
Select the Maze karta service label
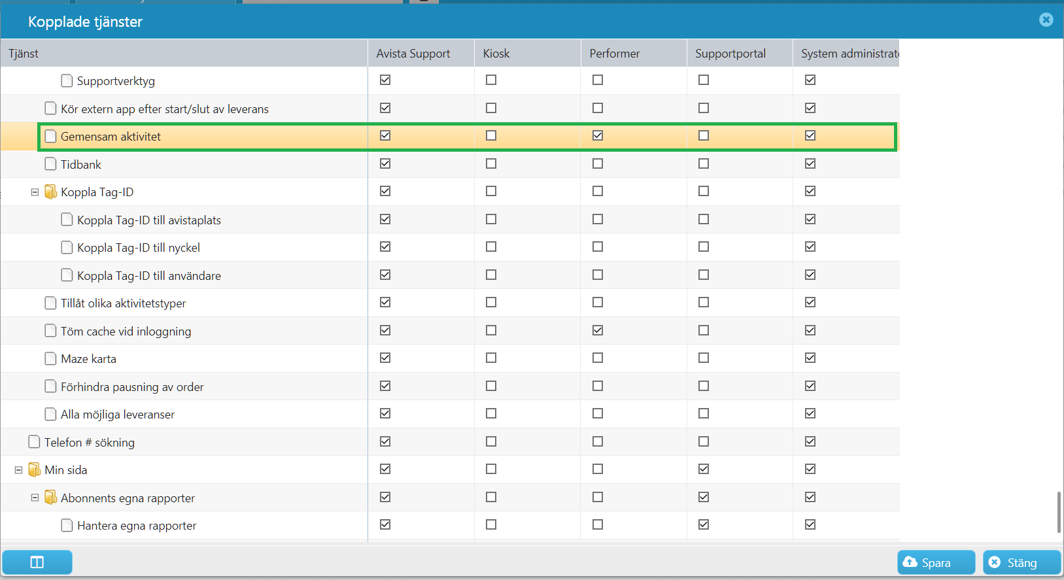pos(88,359)
